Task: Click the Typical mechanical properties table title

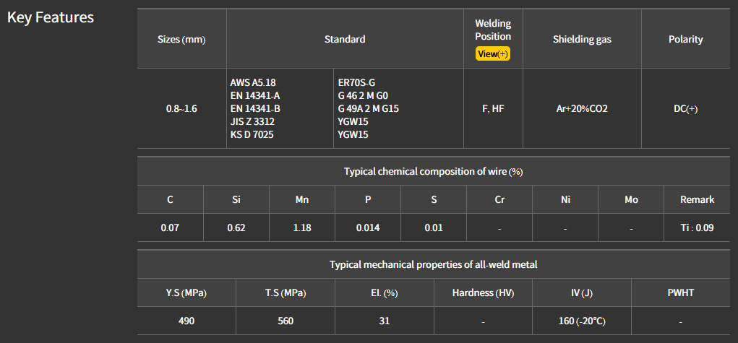Action: coord(433,265)
